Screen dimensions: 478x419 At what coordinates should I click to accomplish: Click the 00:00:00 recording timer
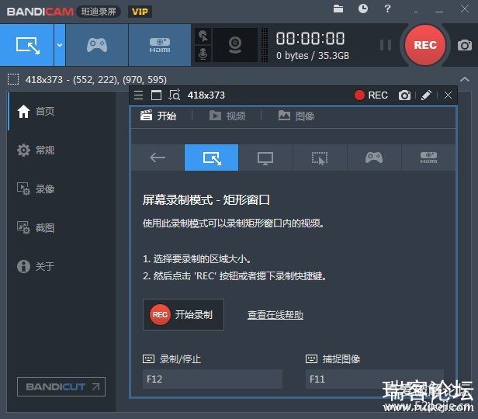pos(310,39)
